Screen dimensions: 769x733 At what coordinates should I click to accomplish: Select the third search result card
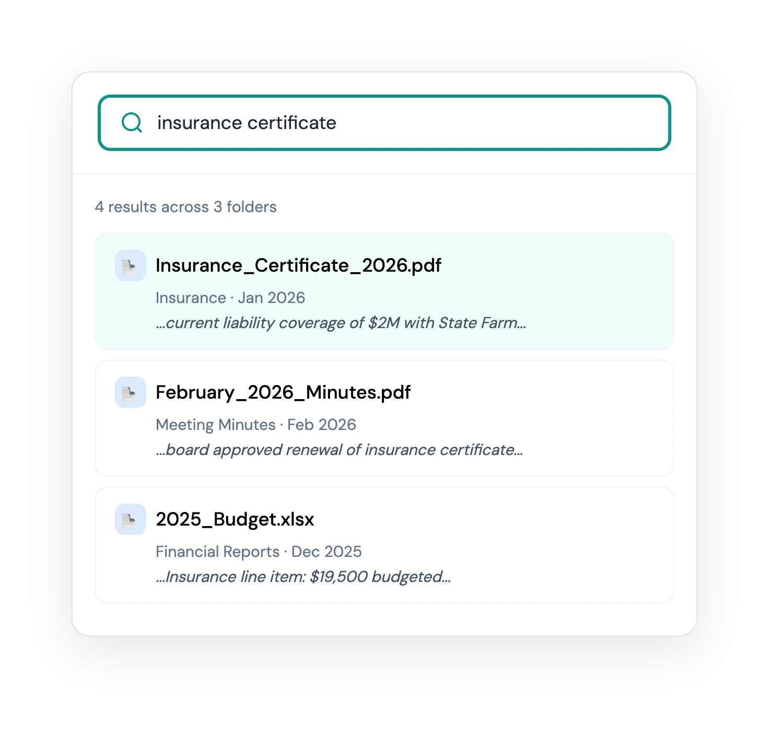click(x=384, y=545)
